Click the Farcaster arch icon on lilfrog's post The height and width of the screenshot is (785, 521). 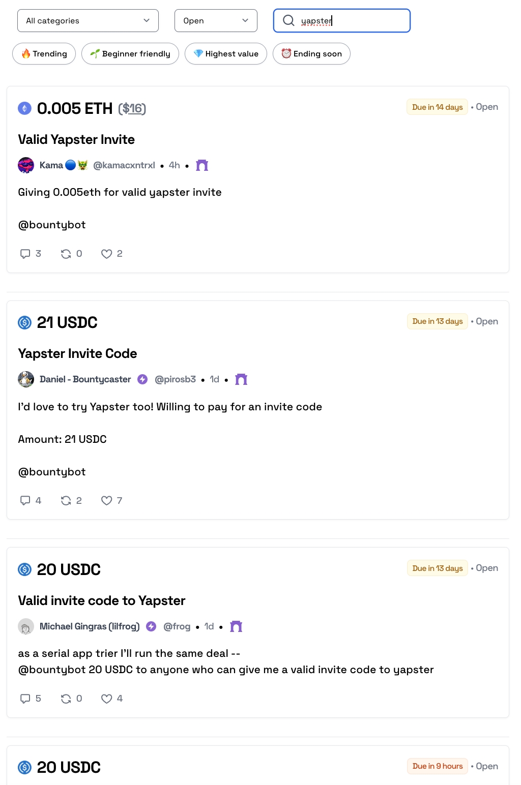point(236,626)
